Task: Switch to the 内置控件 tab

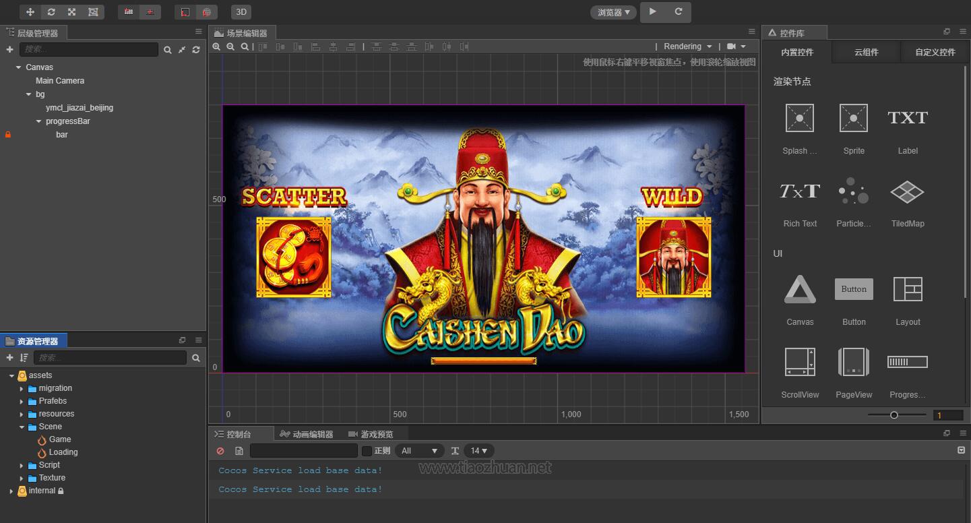Action: (797, 52)
